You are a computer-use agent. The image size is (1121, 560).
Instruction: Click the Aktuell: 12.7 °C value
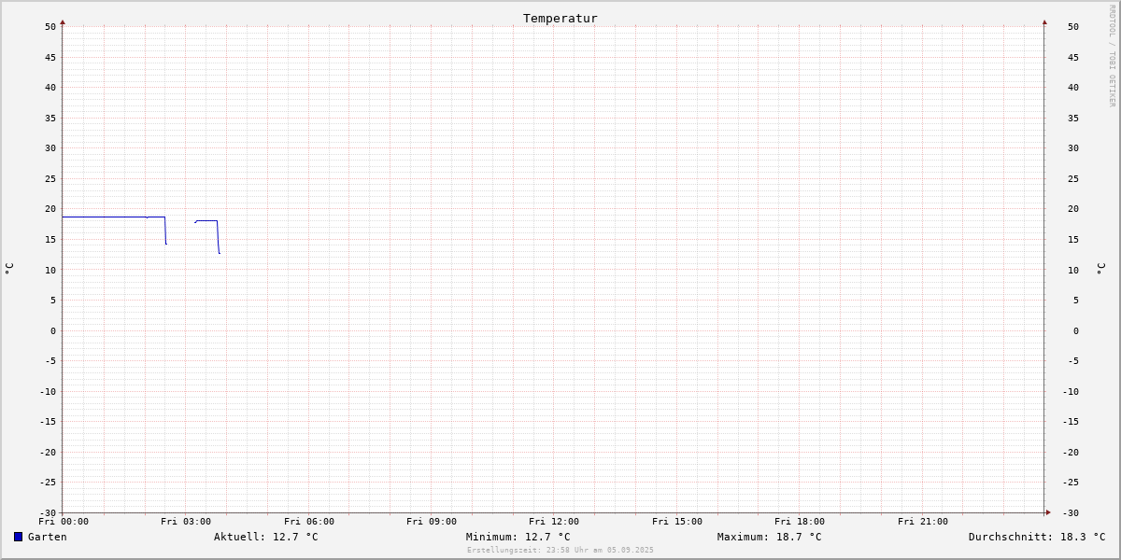(266, 537)
